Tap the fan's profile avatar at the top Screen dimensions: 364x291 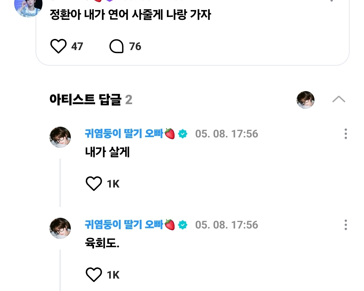28,7
